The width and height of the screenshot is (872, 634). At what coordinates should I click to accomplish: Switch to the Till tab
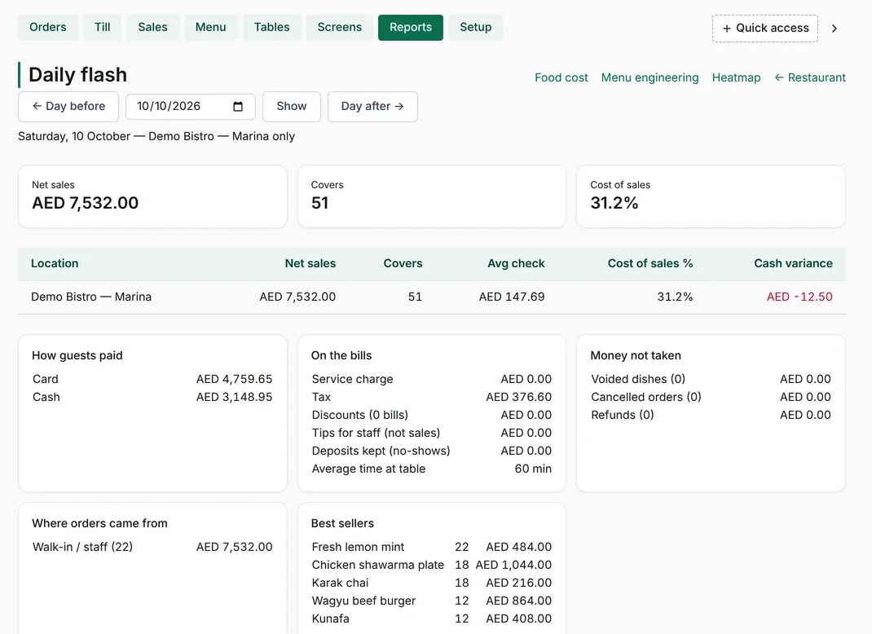tap(103, 27)
